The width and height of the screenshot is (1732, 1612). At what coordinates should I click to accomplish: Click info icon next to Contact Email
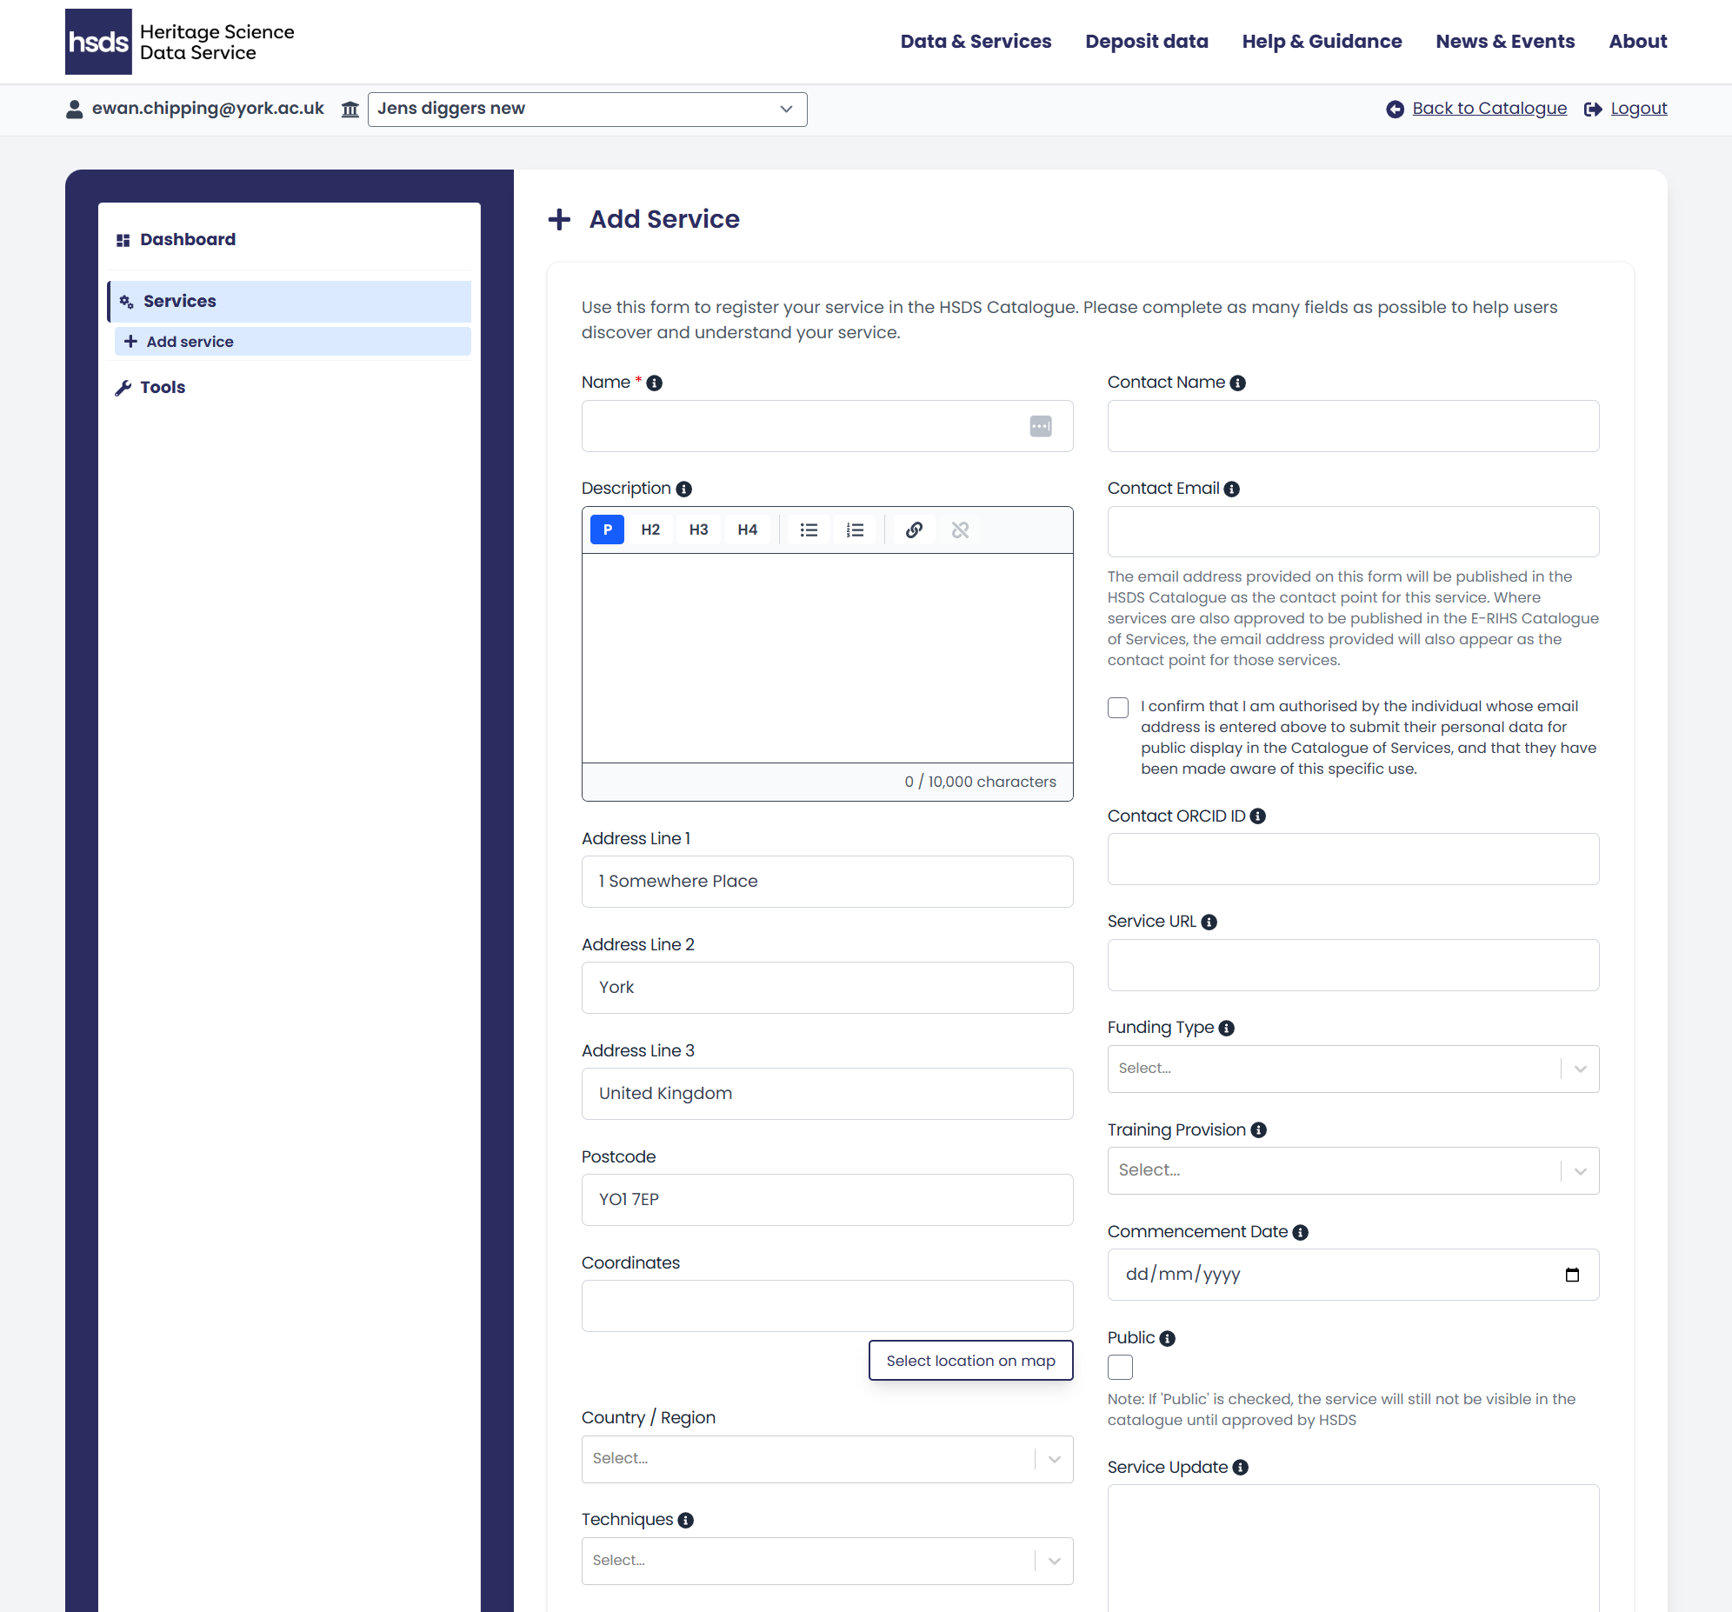click(x=1232, y=490)
